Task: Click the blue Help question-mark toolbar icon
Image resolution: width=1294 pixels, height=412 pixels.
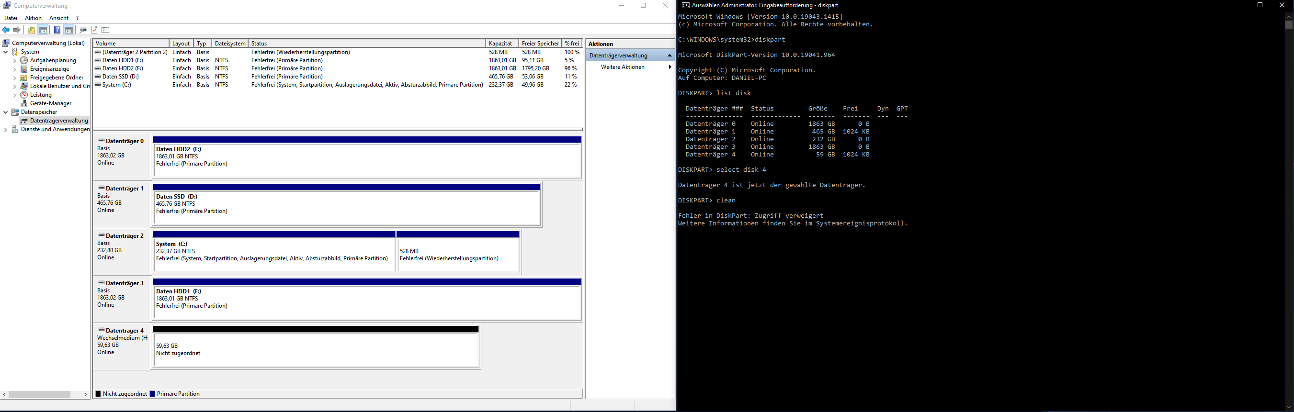Action: [57, 30]
